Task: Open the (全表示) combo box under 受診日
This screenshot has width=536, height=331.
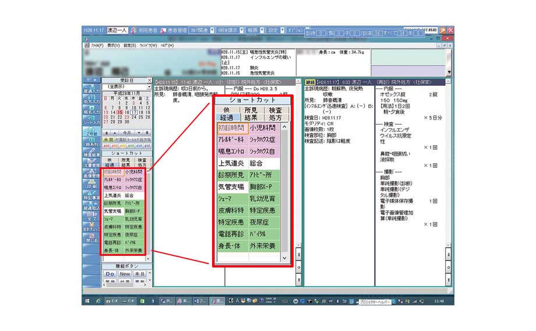Action: coord(126,86)
